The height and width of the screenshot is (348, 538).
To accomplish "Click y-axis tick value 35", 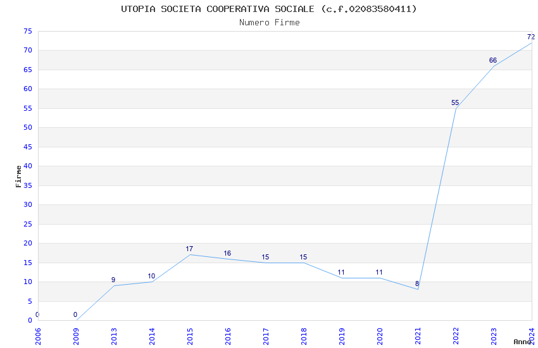I will pyautogui.click(x=28, y=185).
